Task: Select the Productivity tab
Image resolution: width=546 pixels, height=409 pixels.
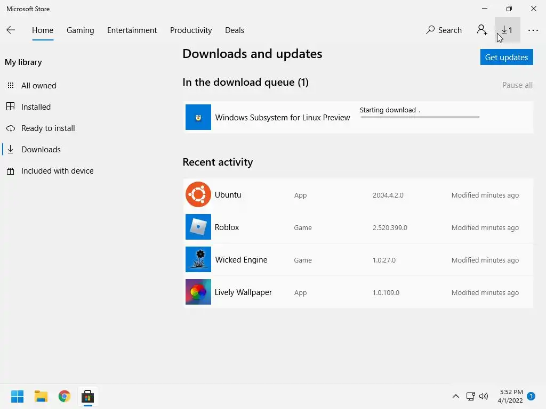Action: [x=191, y=30]
